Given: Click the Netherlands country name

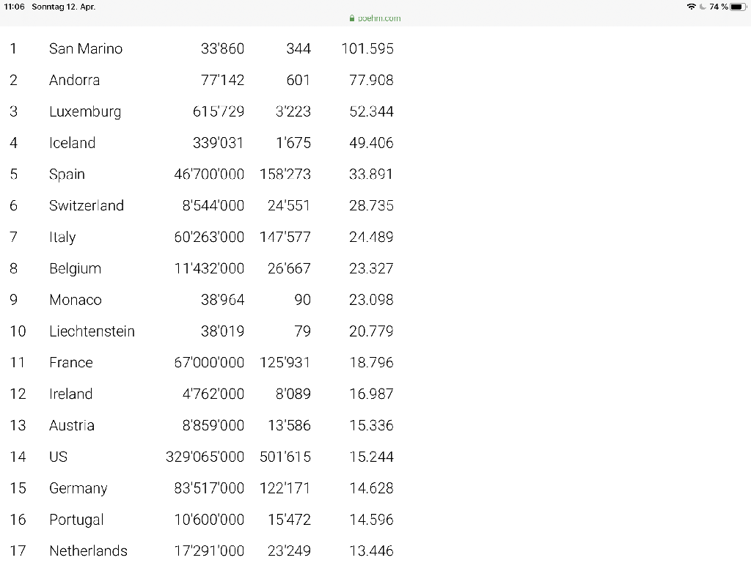Looking at the screenshot, I should [x=88, y=551].
